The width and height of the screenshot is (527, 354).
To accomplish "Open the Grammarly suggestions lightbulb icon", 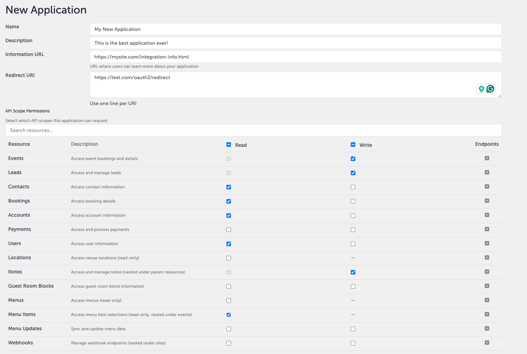I will click(482, 89).
